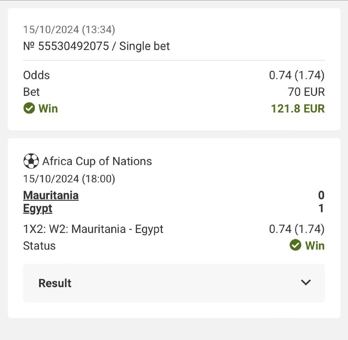
Task: Click the match time 15/10/2024 (18:00)
Action: (69, 178)
